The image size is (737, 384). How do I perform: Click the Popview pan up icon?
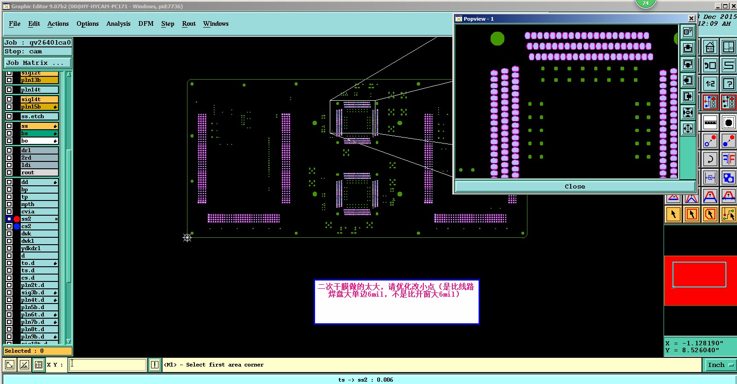coord(688,48)
